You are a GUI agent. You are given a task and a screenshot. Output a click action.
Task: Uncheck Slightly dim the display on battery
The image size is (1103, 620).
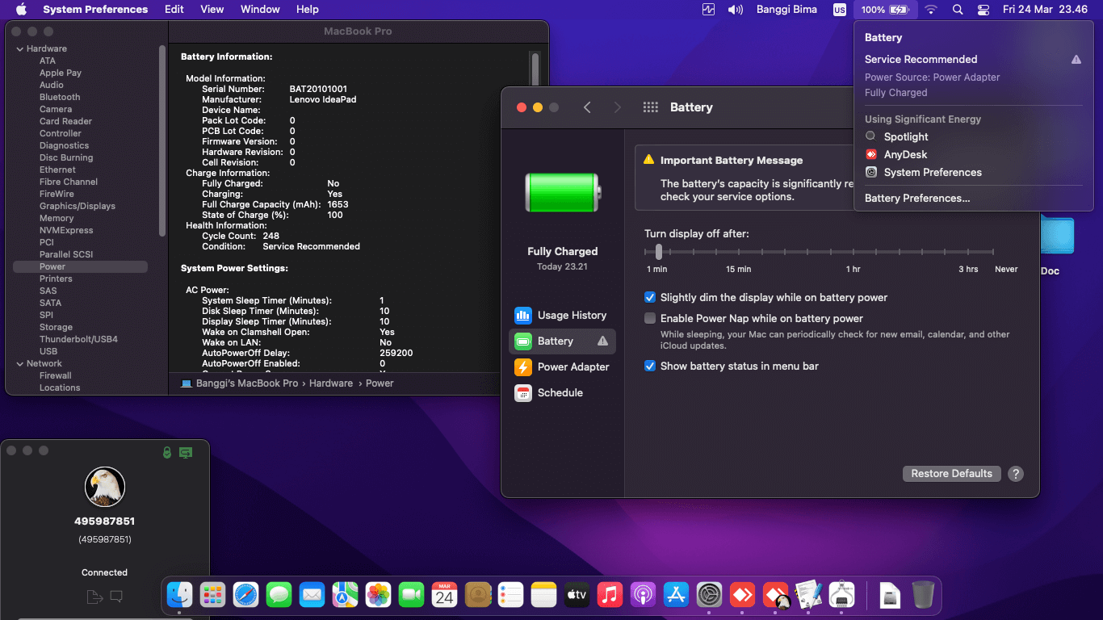(x=650, y=298)
